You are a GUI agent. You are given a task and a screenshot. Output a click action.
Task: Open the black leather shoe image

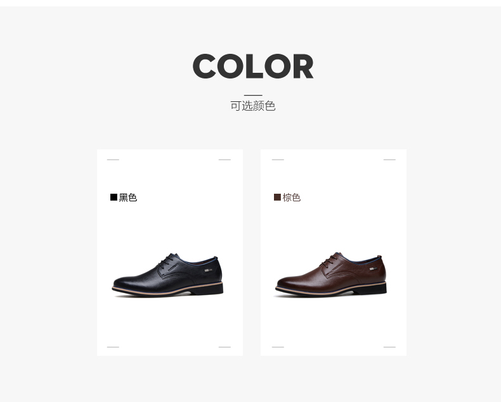[x=167, y=275]
